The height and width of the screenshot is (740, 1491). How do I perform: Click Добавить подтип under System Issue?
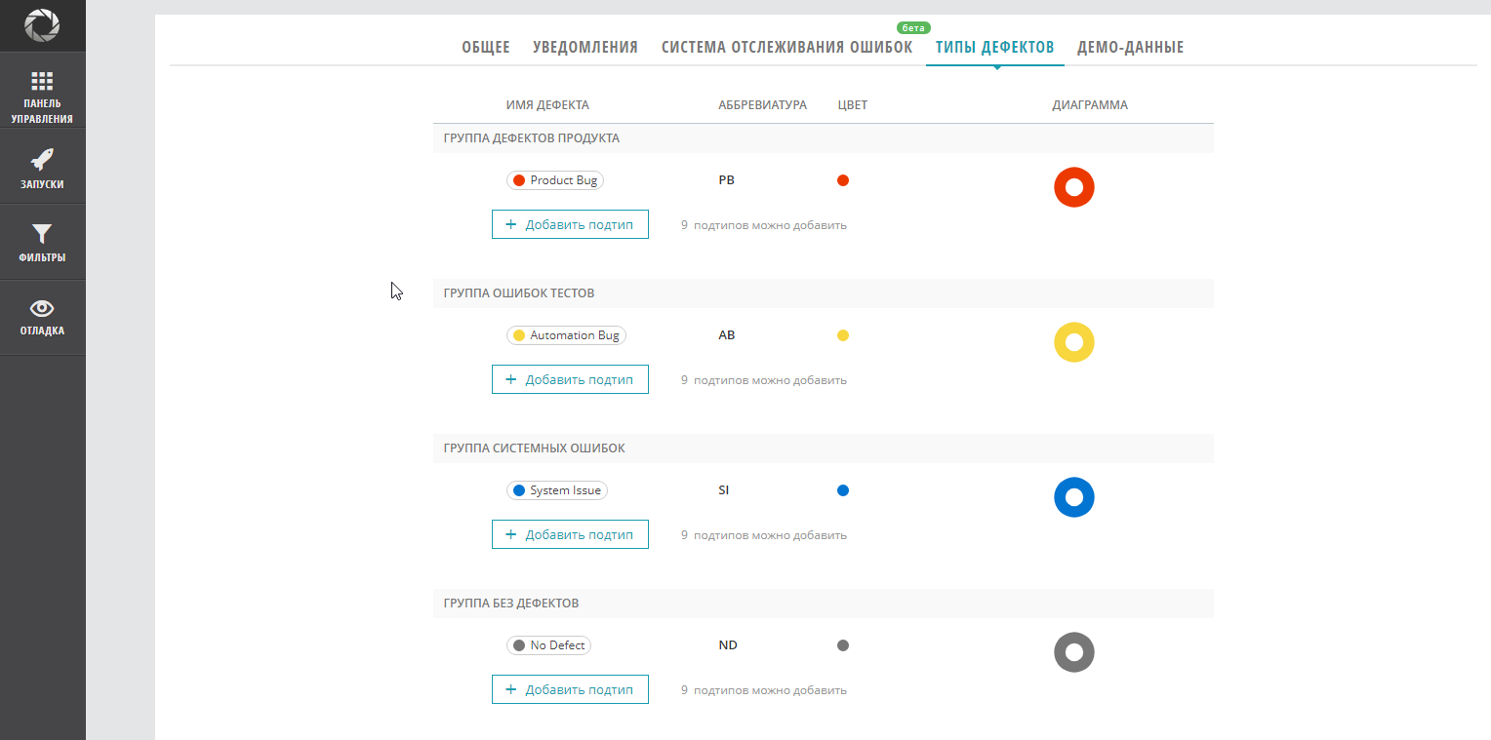click(x=570, y=533)
